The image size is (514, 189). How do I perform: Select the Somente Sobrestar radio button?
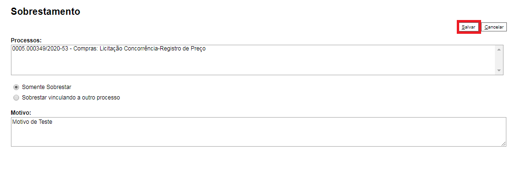[16, 87]
